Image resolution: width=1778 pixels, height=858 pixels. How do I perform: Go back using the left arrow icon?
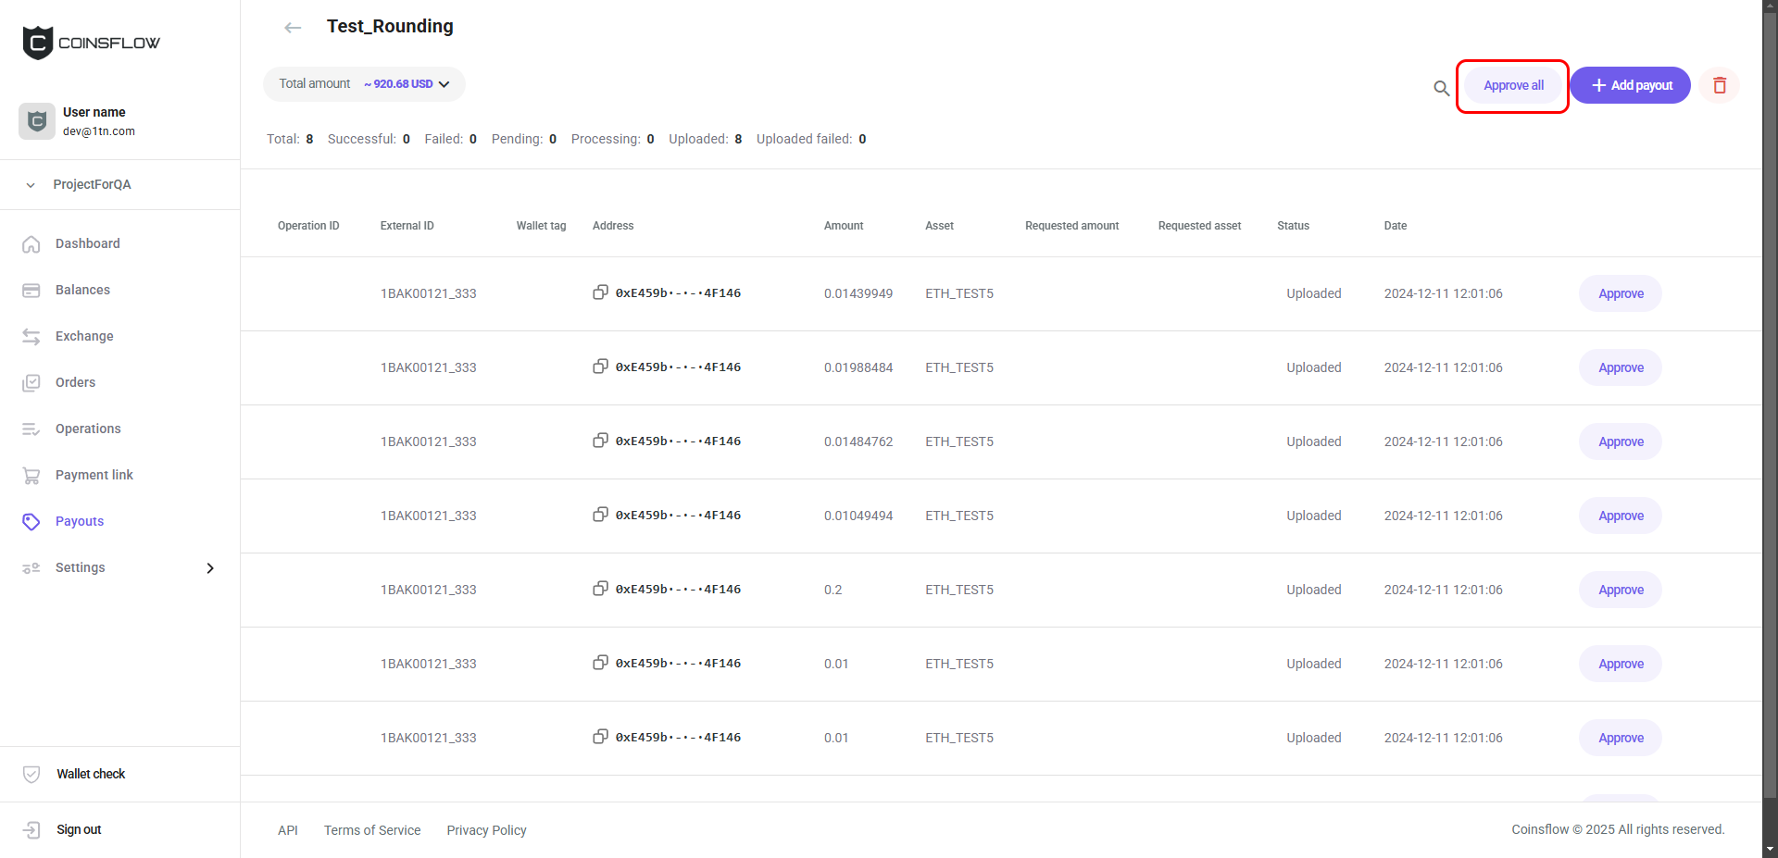pyautogui.click(x=293, y=28)
